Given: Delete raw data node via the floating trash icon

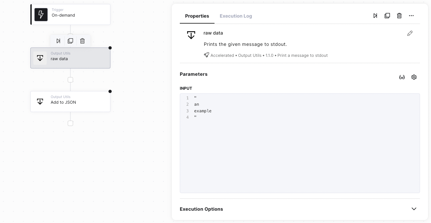Looking at the screenshot, I should 82,41.
